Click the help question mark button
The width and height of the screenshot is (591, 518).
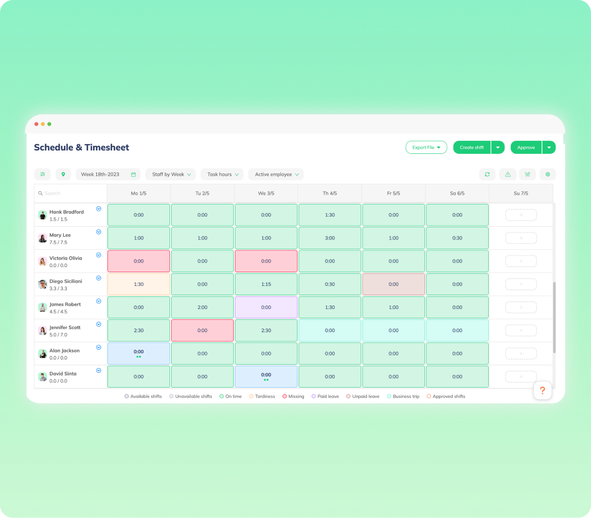[x=542, y=390]
